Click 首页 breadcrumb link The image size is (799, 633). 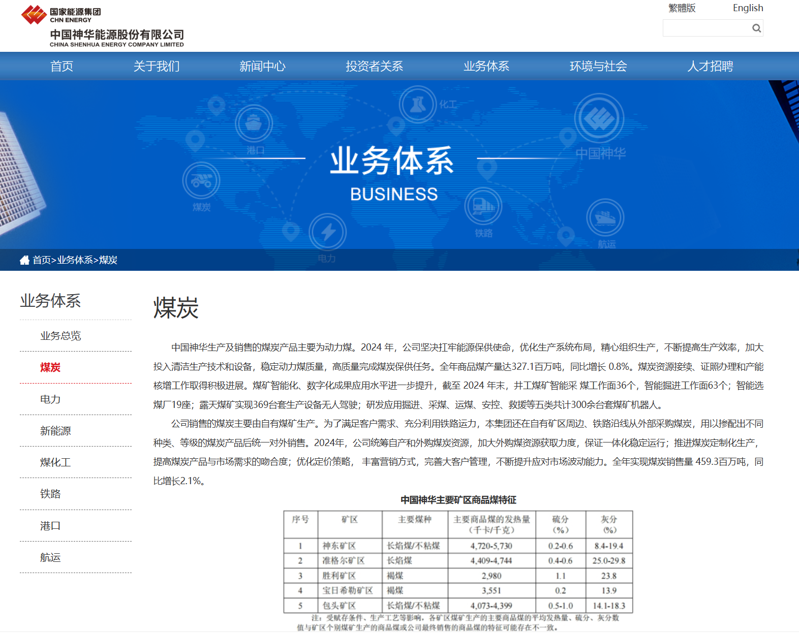[42, 260]
